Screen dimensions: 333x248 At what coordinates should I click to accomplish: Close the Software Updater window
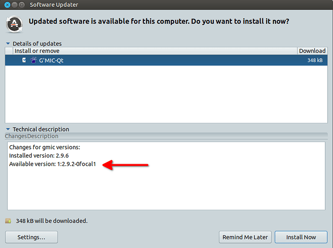(x=7, y=4)
